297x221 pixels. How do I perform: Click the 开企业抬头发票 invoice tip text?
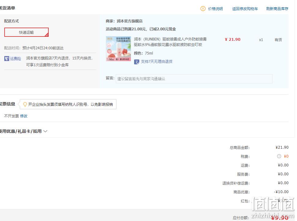point(70,104)
